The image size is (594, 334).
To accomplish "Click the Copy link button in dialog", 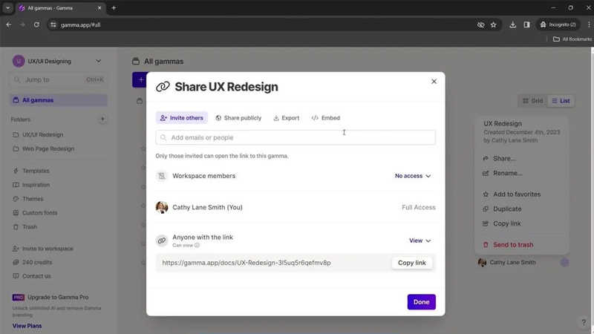I will (x=412, y=263).
